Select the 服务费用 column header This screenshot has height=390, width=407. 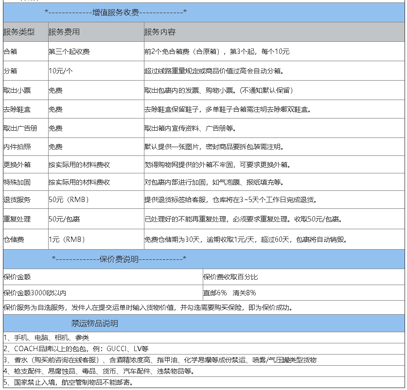(64, 32)
